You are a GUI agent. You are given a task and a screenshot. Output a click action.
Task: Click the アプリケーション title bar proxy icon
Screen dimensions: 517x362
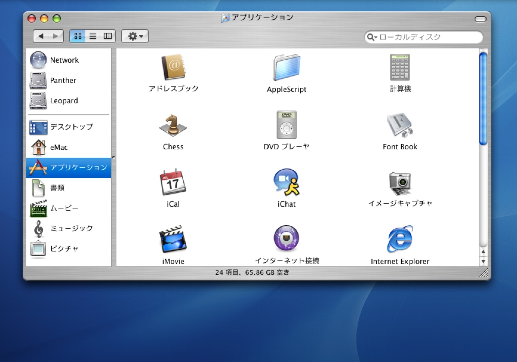(x=225, y=18)
